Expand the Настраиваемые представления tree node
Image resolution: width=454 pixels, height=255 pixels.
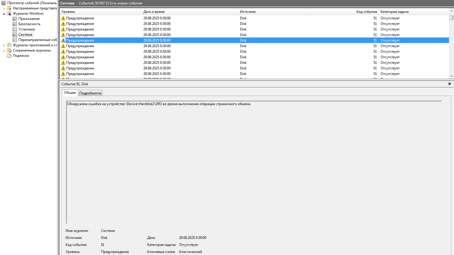tap(4, 8)
